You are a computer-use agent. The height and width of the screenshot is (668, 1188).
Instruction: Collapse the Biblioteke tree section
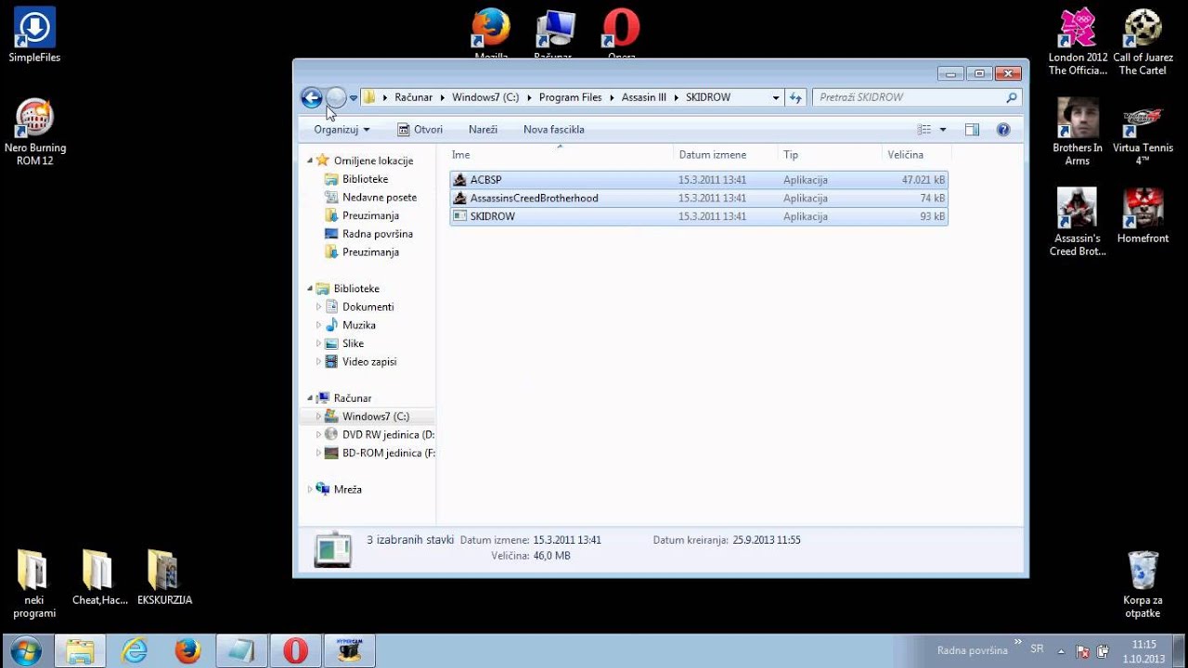click(x=311, y=289)
